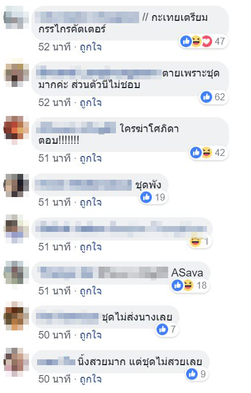Click ถูกใจ under กะเทยเตรียมกรรไกร comment
This screenshot has height=393, width=251.
pos(90,47)
